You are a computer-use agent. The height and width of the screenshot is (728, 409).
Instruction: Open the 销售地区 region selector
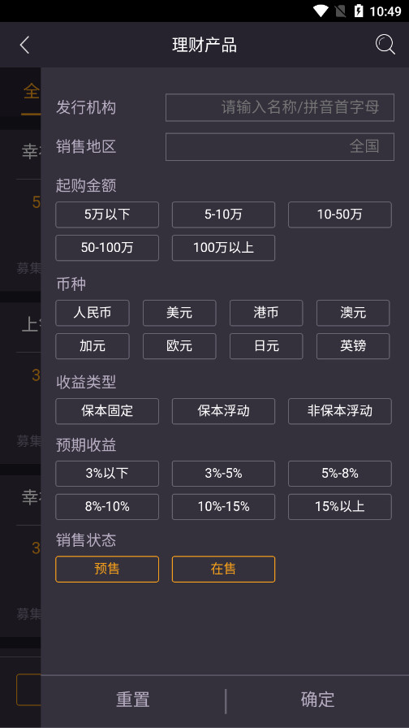point(280,147)
